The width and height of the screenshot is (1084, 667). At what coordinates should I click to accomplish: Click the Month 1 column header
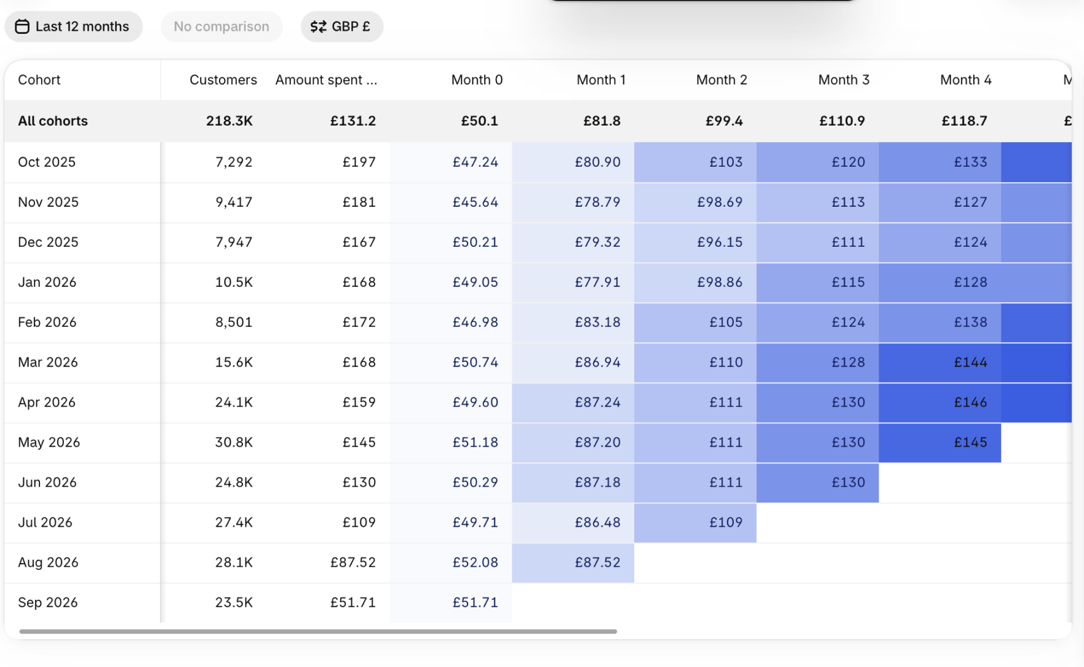(601, 80)
